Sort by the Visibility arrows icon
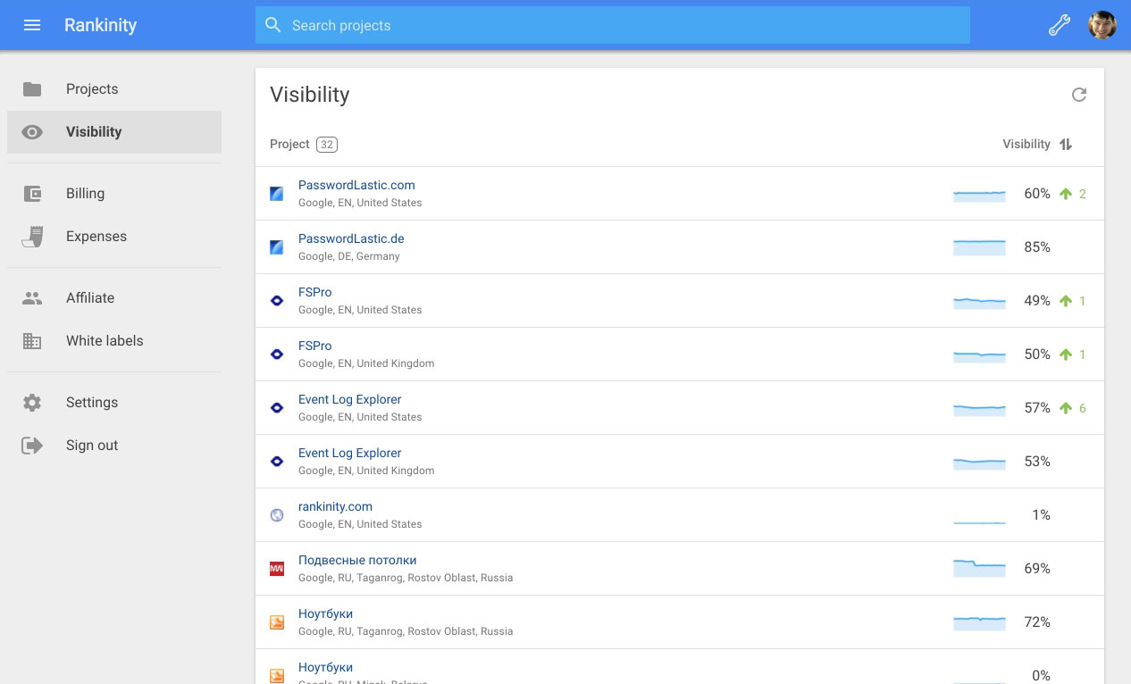This screenshot has height=684, width=1131. pos(1065,144)
